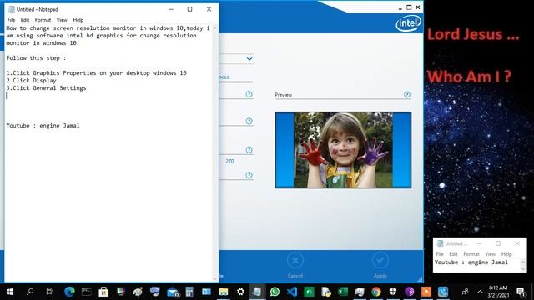Select the 270 rotation value

(x=229, y=161)
